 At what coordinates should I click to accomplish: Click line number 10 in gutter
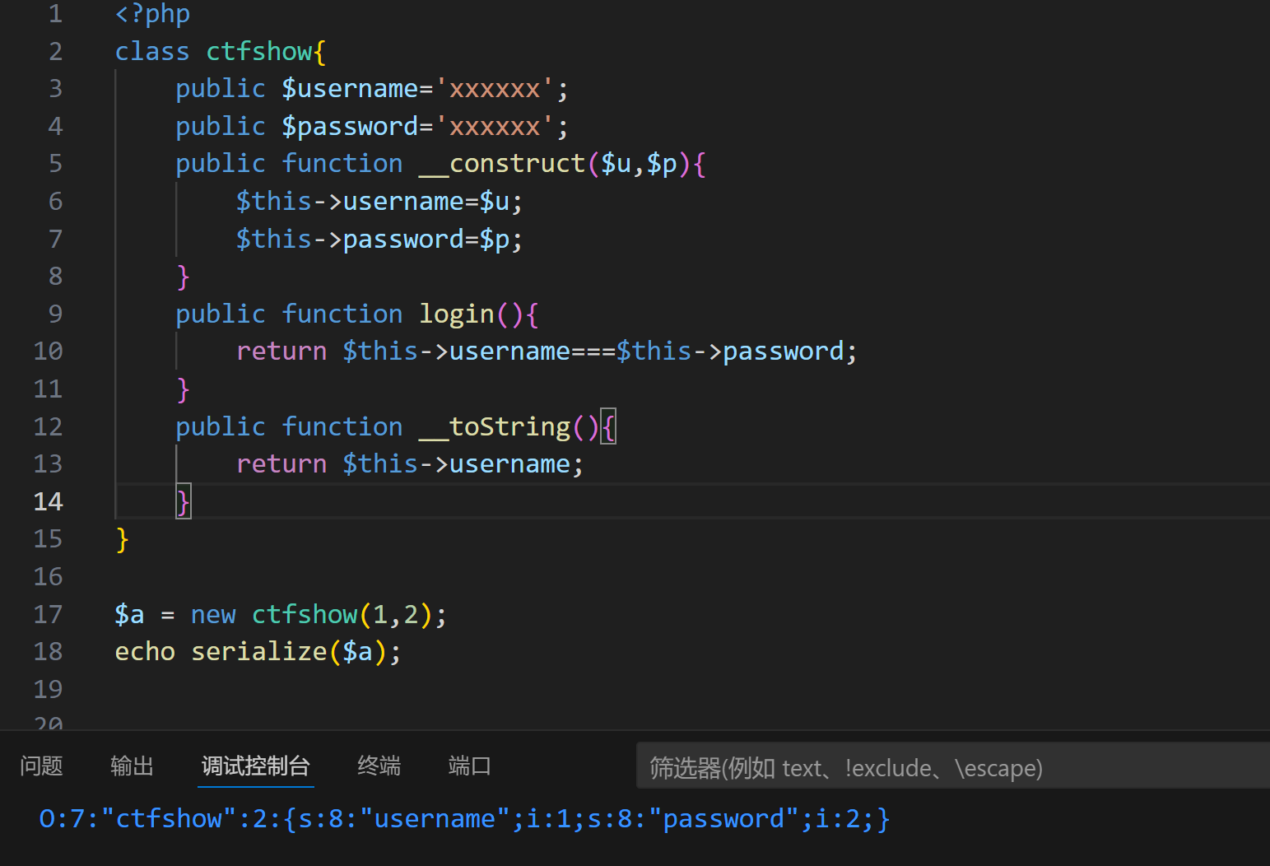(48, 352)
